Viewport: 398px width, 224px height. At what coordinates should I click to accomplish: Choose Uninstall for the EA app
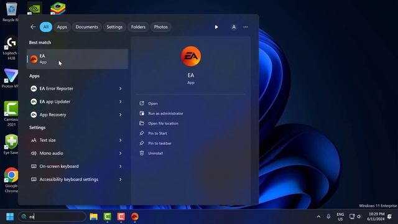(x=155, y=153)
